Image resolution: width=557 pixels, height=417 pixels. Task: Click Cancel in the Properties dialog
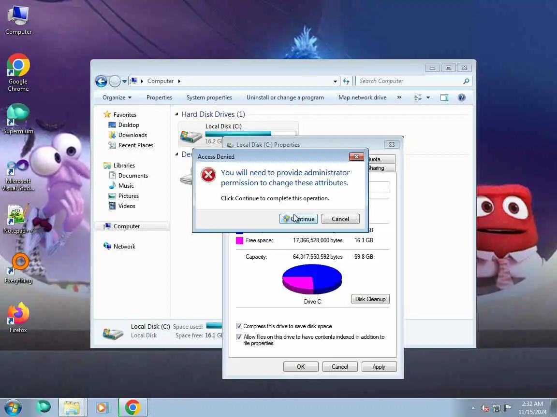[340, 367]
